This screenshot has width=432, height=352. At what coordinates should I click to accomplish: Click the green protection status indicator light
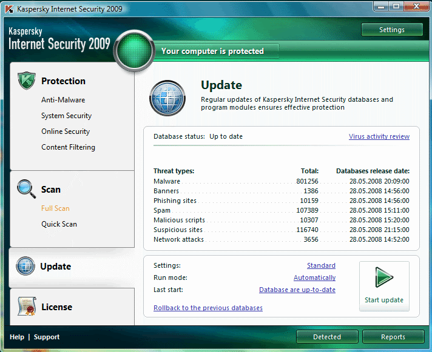[x=135, y=51]
